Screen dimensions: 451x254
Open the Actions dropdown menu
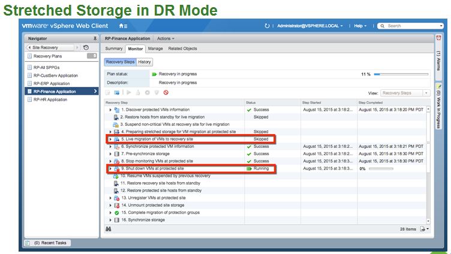click(x=166, y=38)
